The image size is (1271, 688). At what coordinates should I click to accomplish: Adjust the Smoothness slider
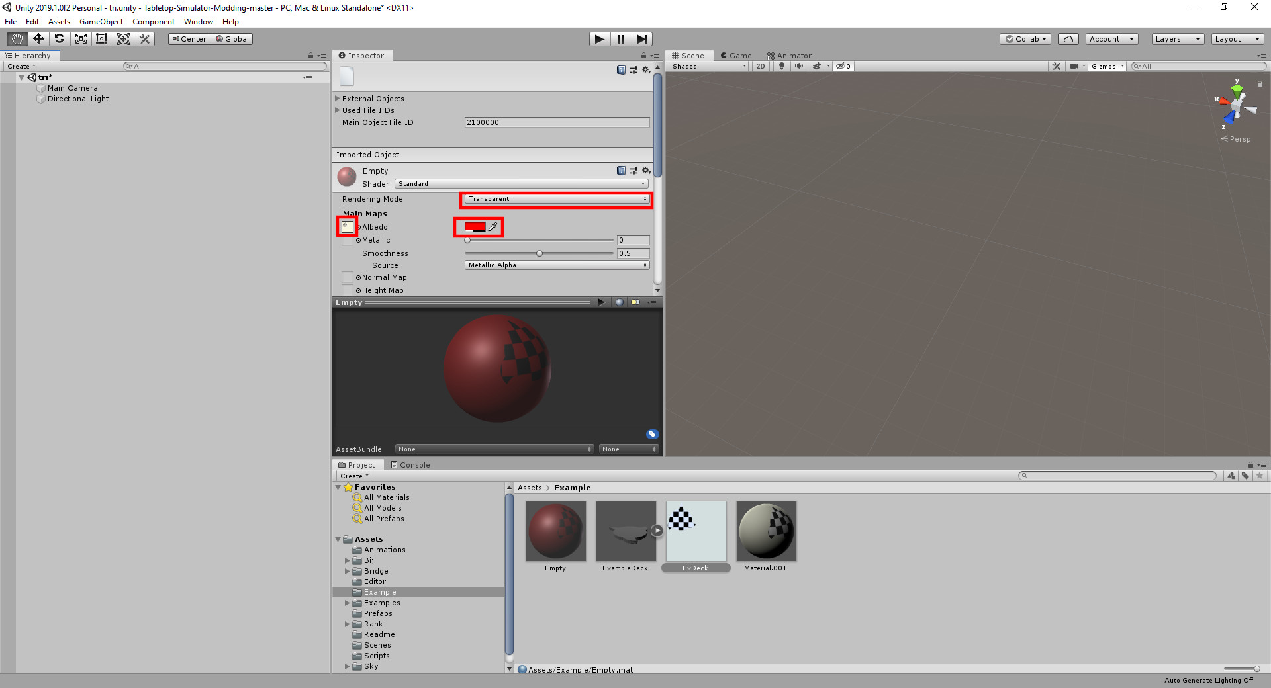[x=539, y=253]
